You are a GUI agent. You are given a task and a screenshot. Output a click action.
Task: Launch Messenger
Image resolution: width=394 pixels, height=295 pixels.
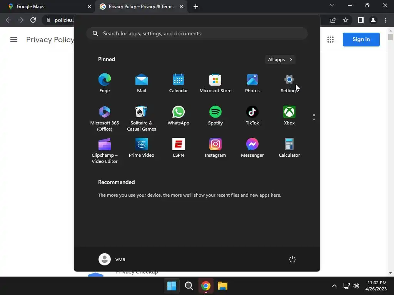coord(252,148)
